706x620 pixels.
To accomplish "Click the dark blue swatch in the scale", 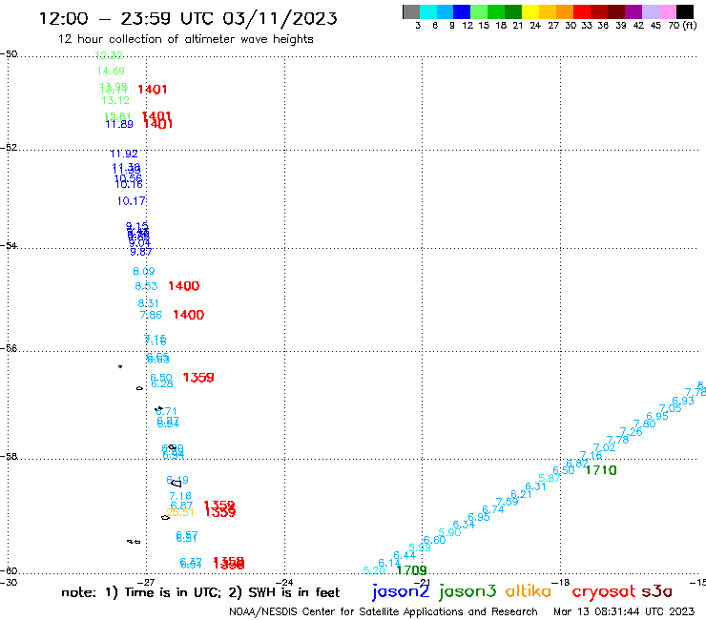I will point(462,11).
